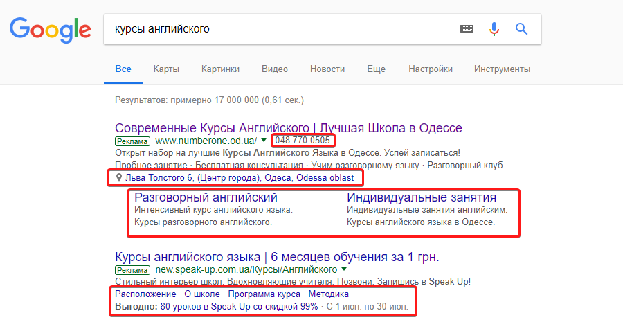The image size is (623, 322).
Task: Start voice search with microphone icon
Action: pos(494,29)
